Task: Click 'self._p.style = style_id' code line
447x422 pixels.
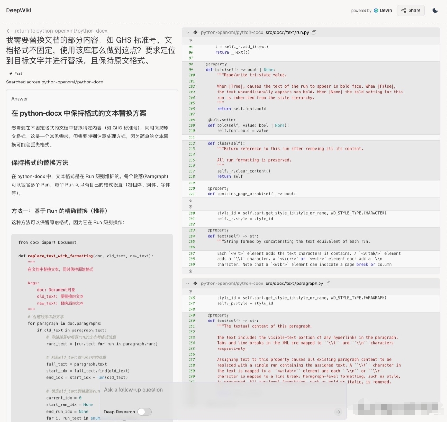Action: [x=245, y=303]
